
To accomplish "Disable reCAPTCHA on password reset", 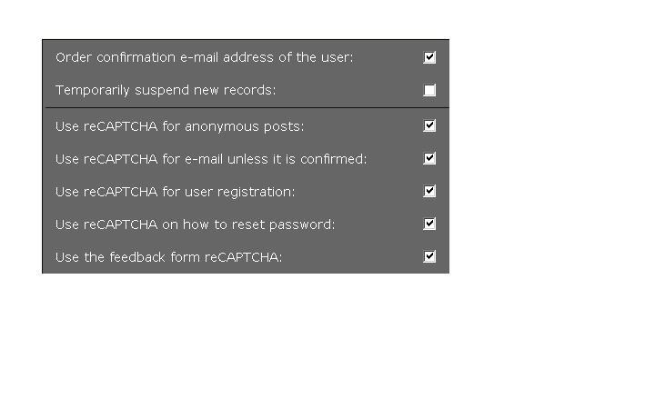I will click(429, 224).
